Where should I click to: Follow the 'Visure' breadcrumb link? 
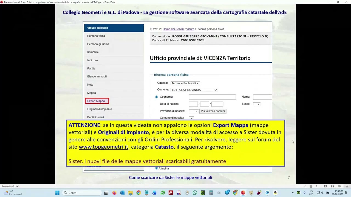coord(190,29)
